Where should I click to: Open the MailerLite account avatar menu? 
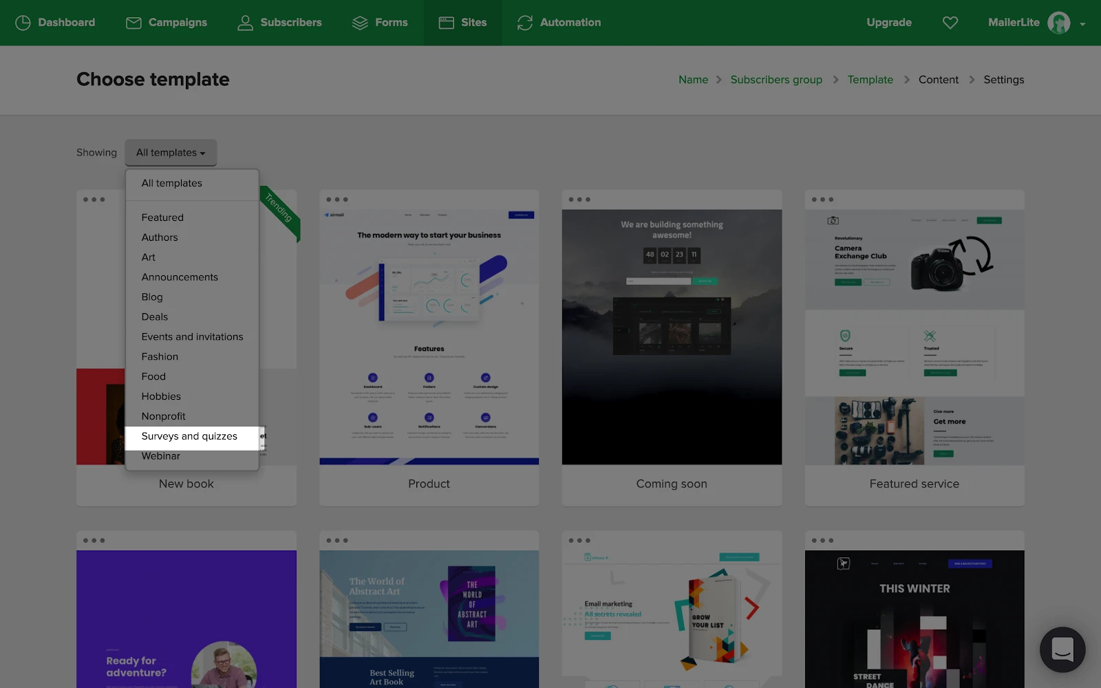(1059, 23)
